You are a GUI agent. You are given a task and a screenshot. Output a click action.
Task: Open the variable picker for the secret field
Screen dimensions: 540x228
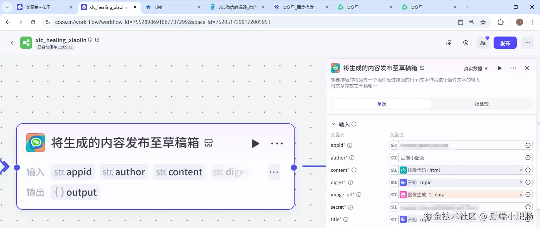pos(528,207)
